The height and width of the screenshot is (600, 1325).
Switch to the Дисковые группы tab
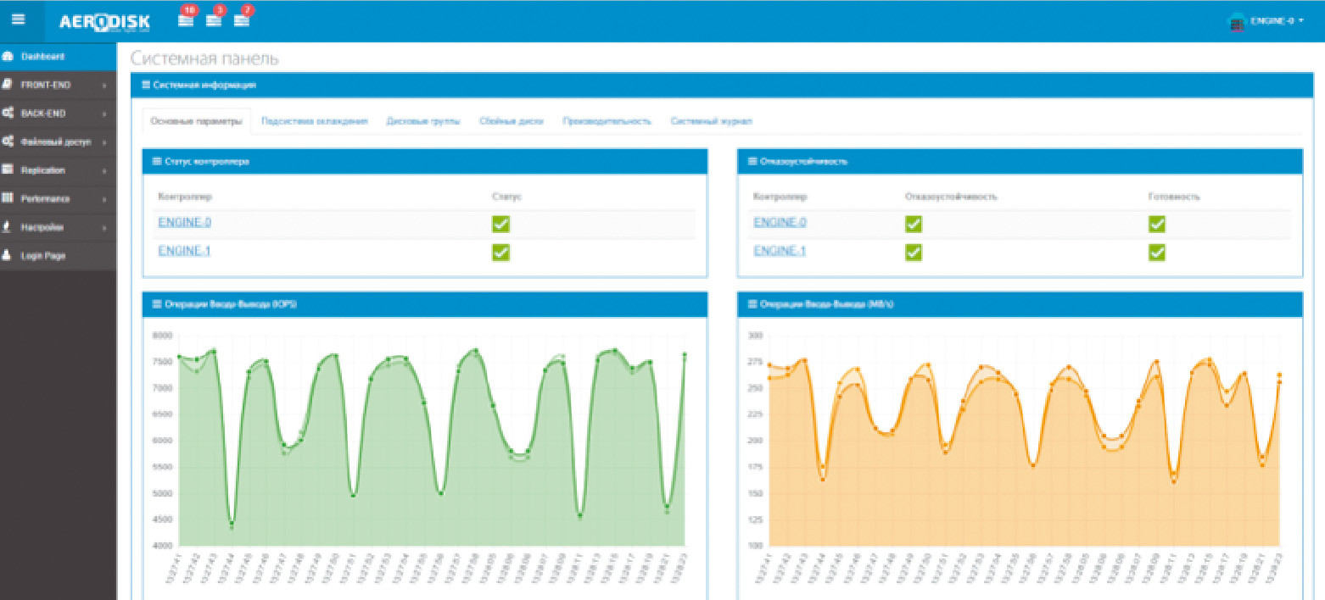(422, 121)
